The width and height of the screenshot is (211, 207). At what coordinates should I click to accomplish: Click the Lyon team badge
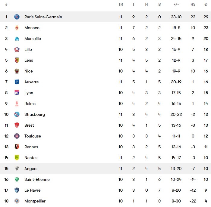tap(17, 93)
